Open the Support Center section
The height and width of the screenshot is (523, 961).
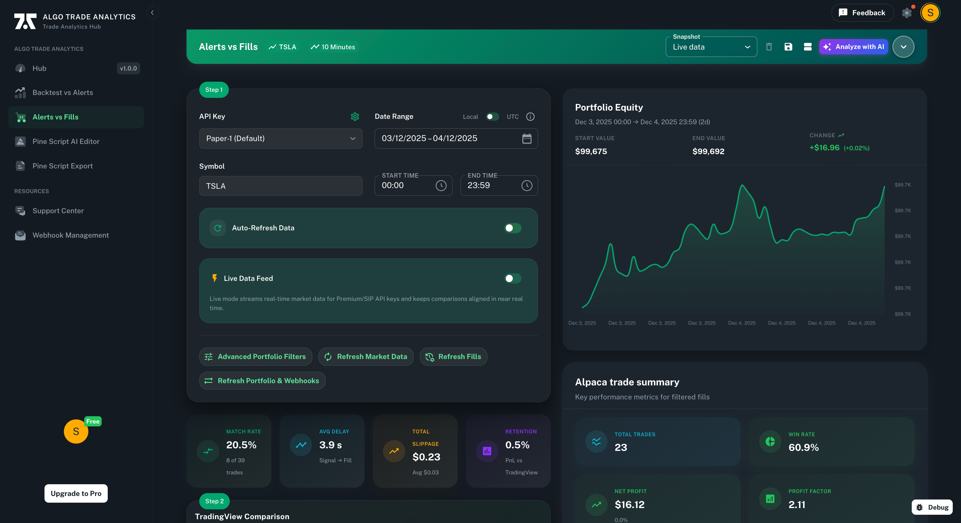[x=58, y=210]
